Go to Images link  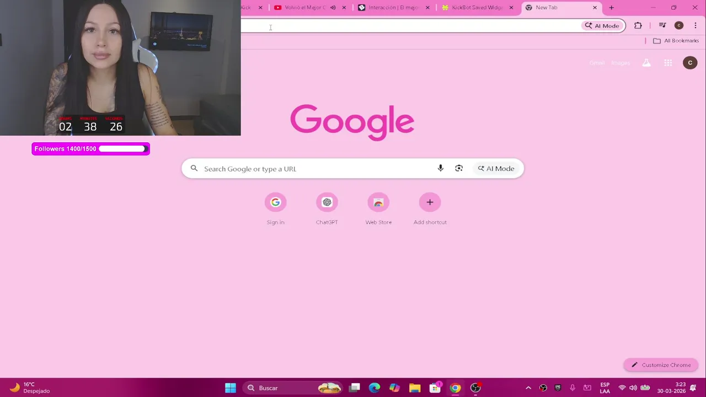[x=621, y=63]
